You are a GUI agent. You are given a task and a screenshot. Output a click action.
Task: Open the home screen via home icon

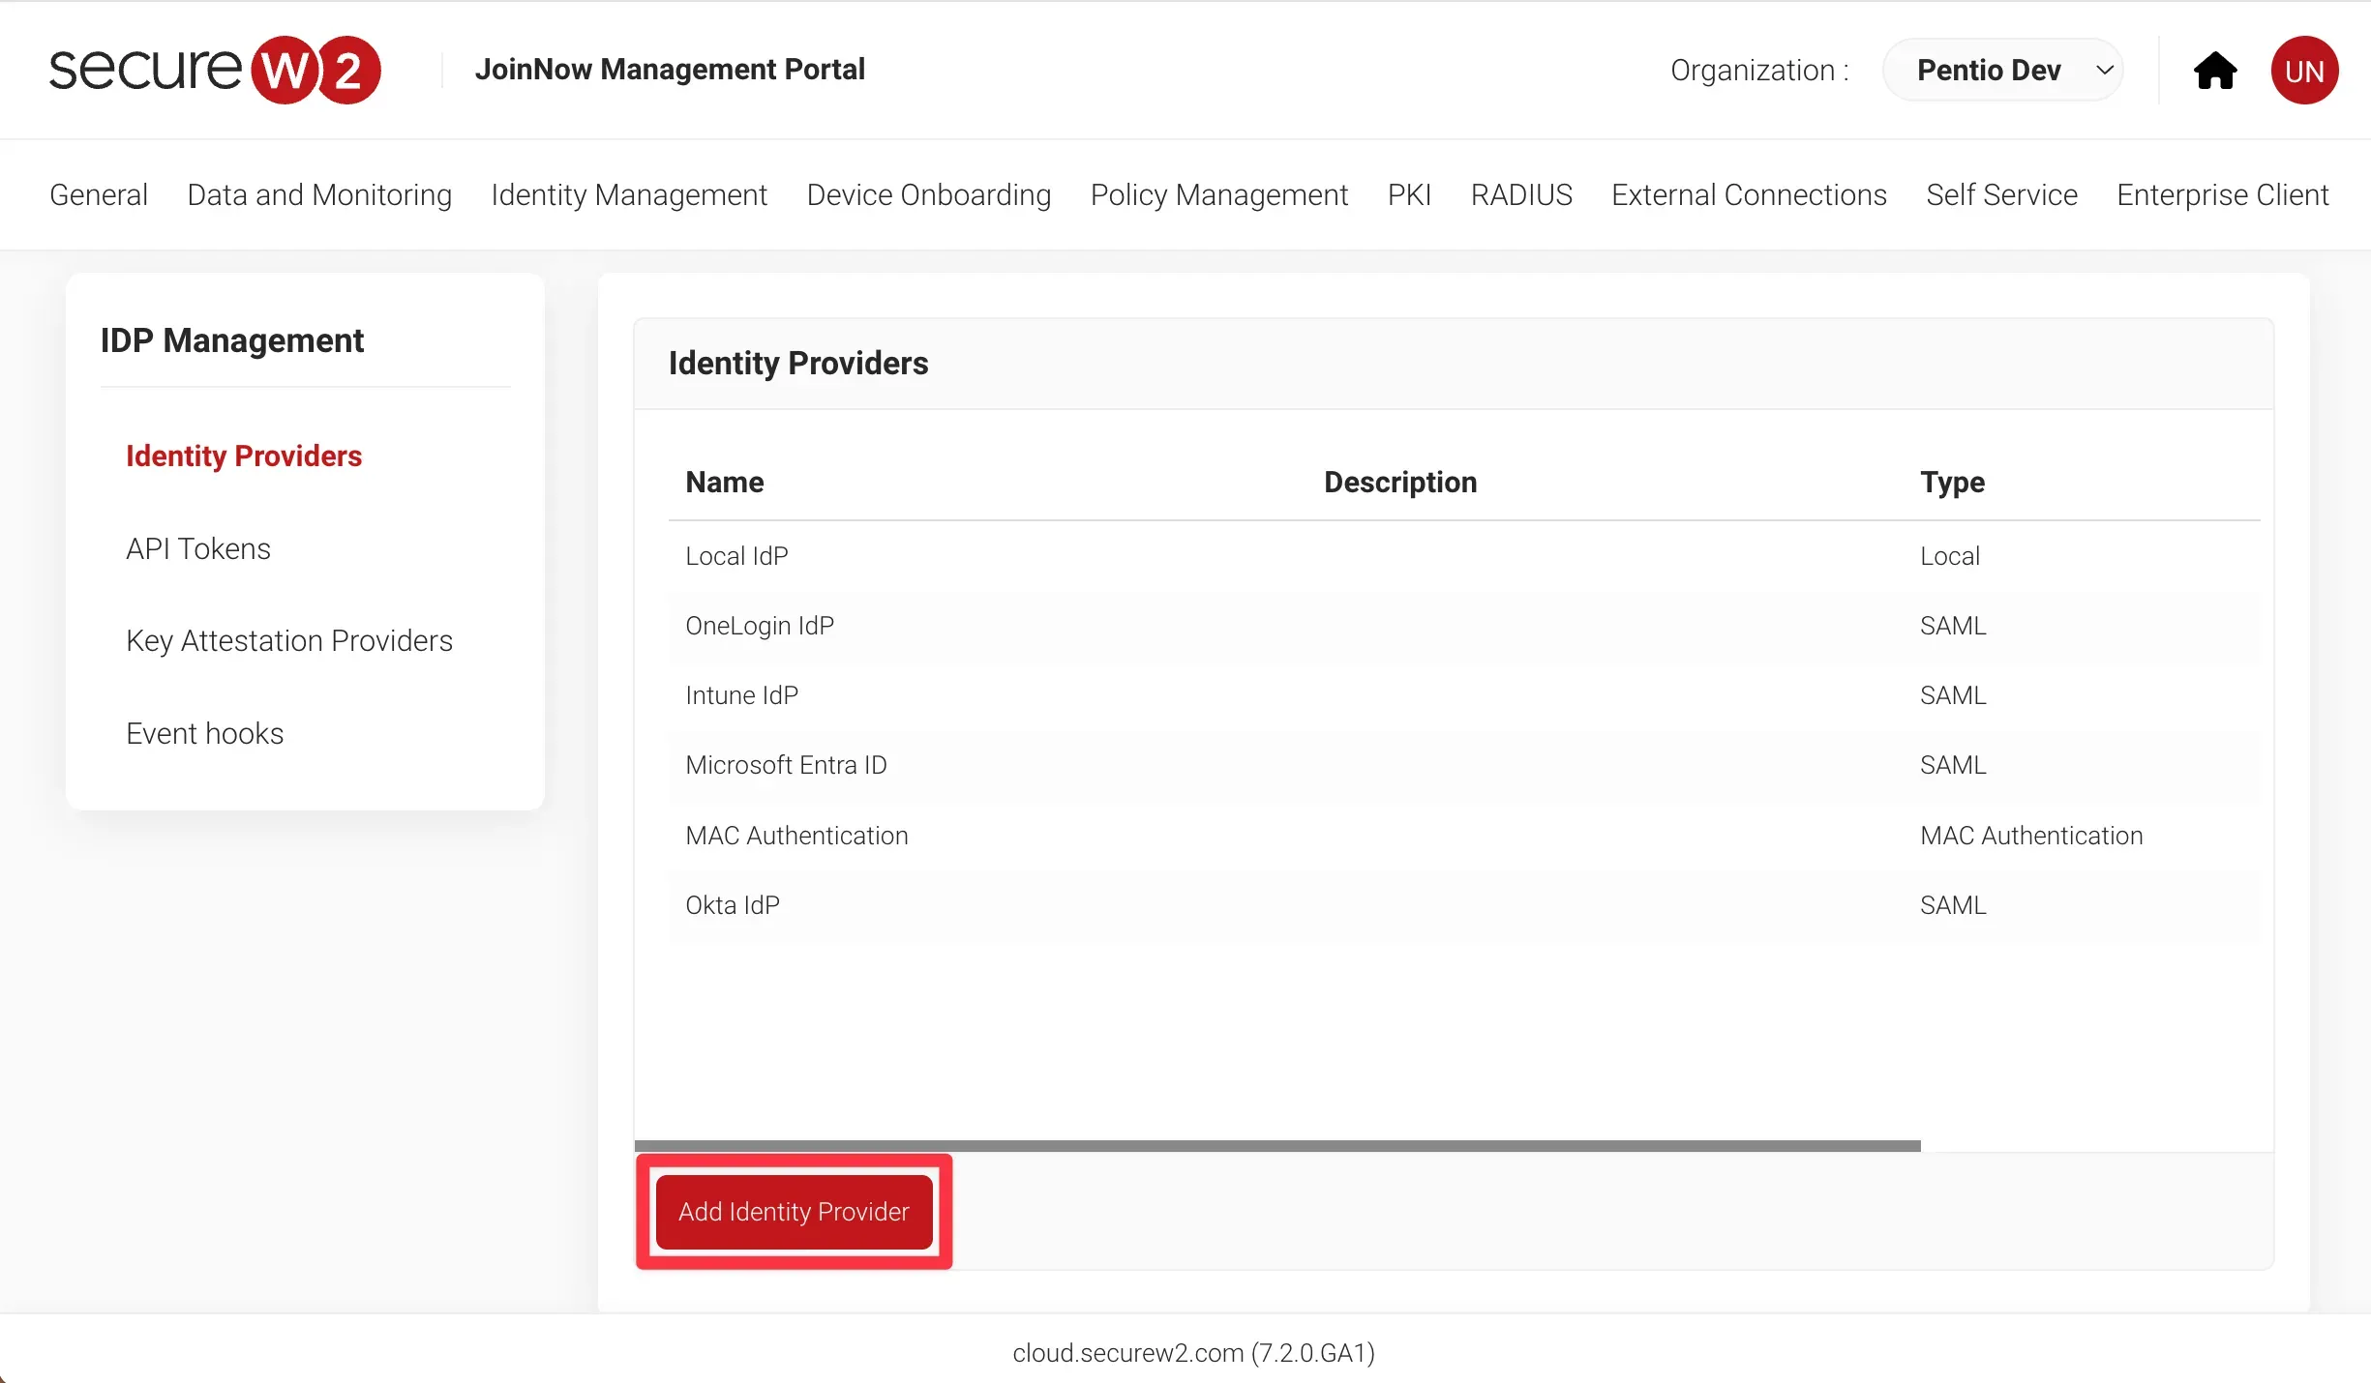(x=2215, y=70)
